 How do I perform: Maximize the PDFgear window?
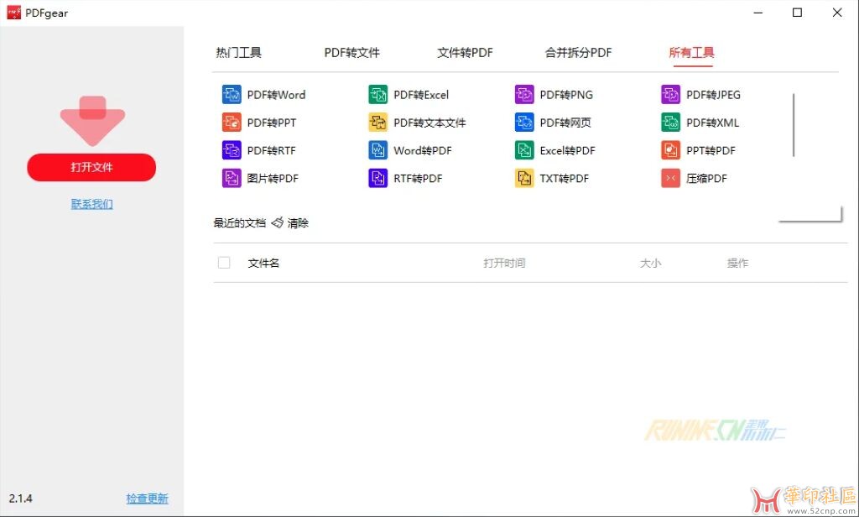[x=798, y=13]
